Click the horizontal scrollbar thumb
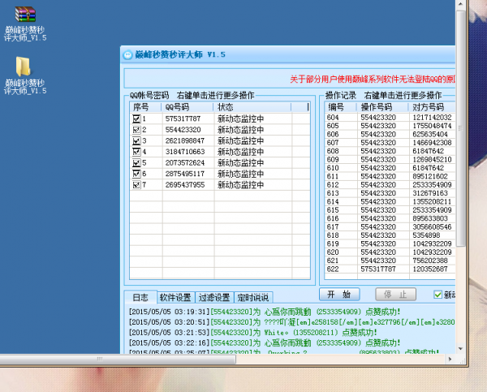This screenshot has height=392, width=487. point(118,359)
